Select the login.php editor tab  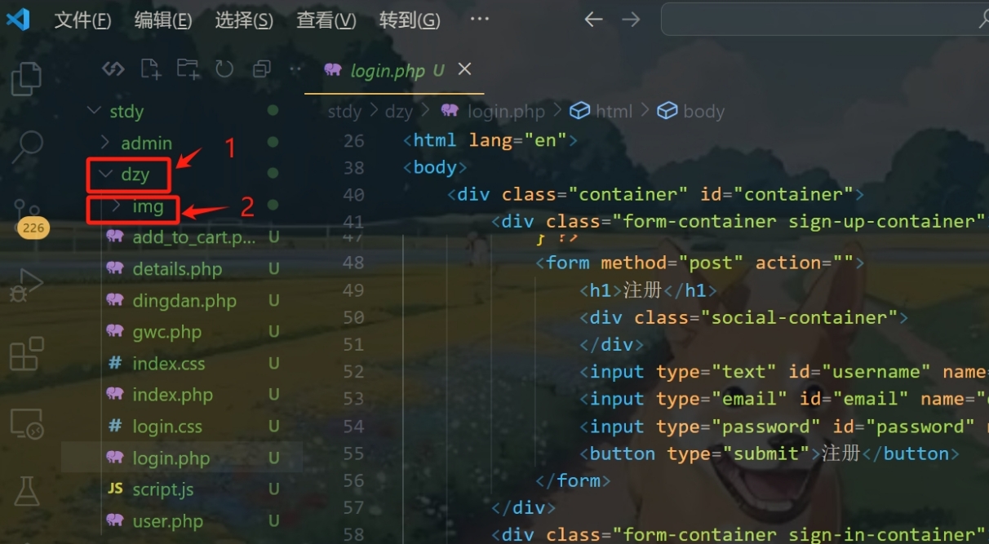[394, 70]
